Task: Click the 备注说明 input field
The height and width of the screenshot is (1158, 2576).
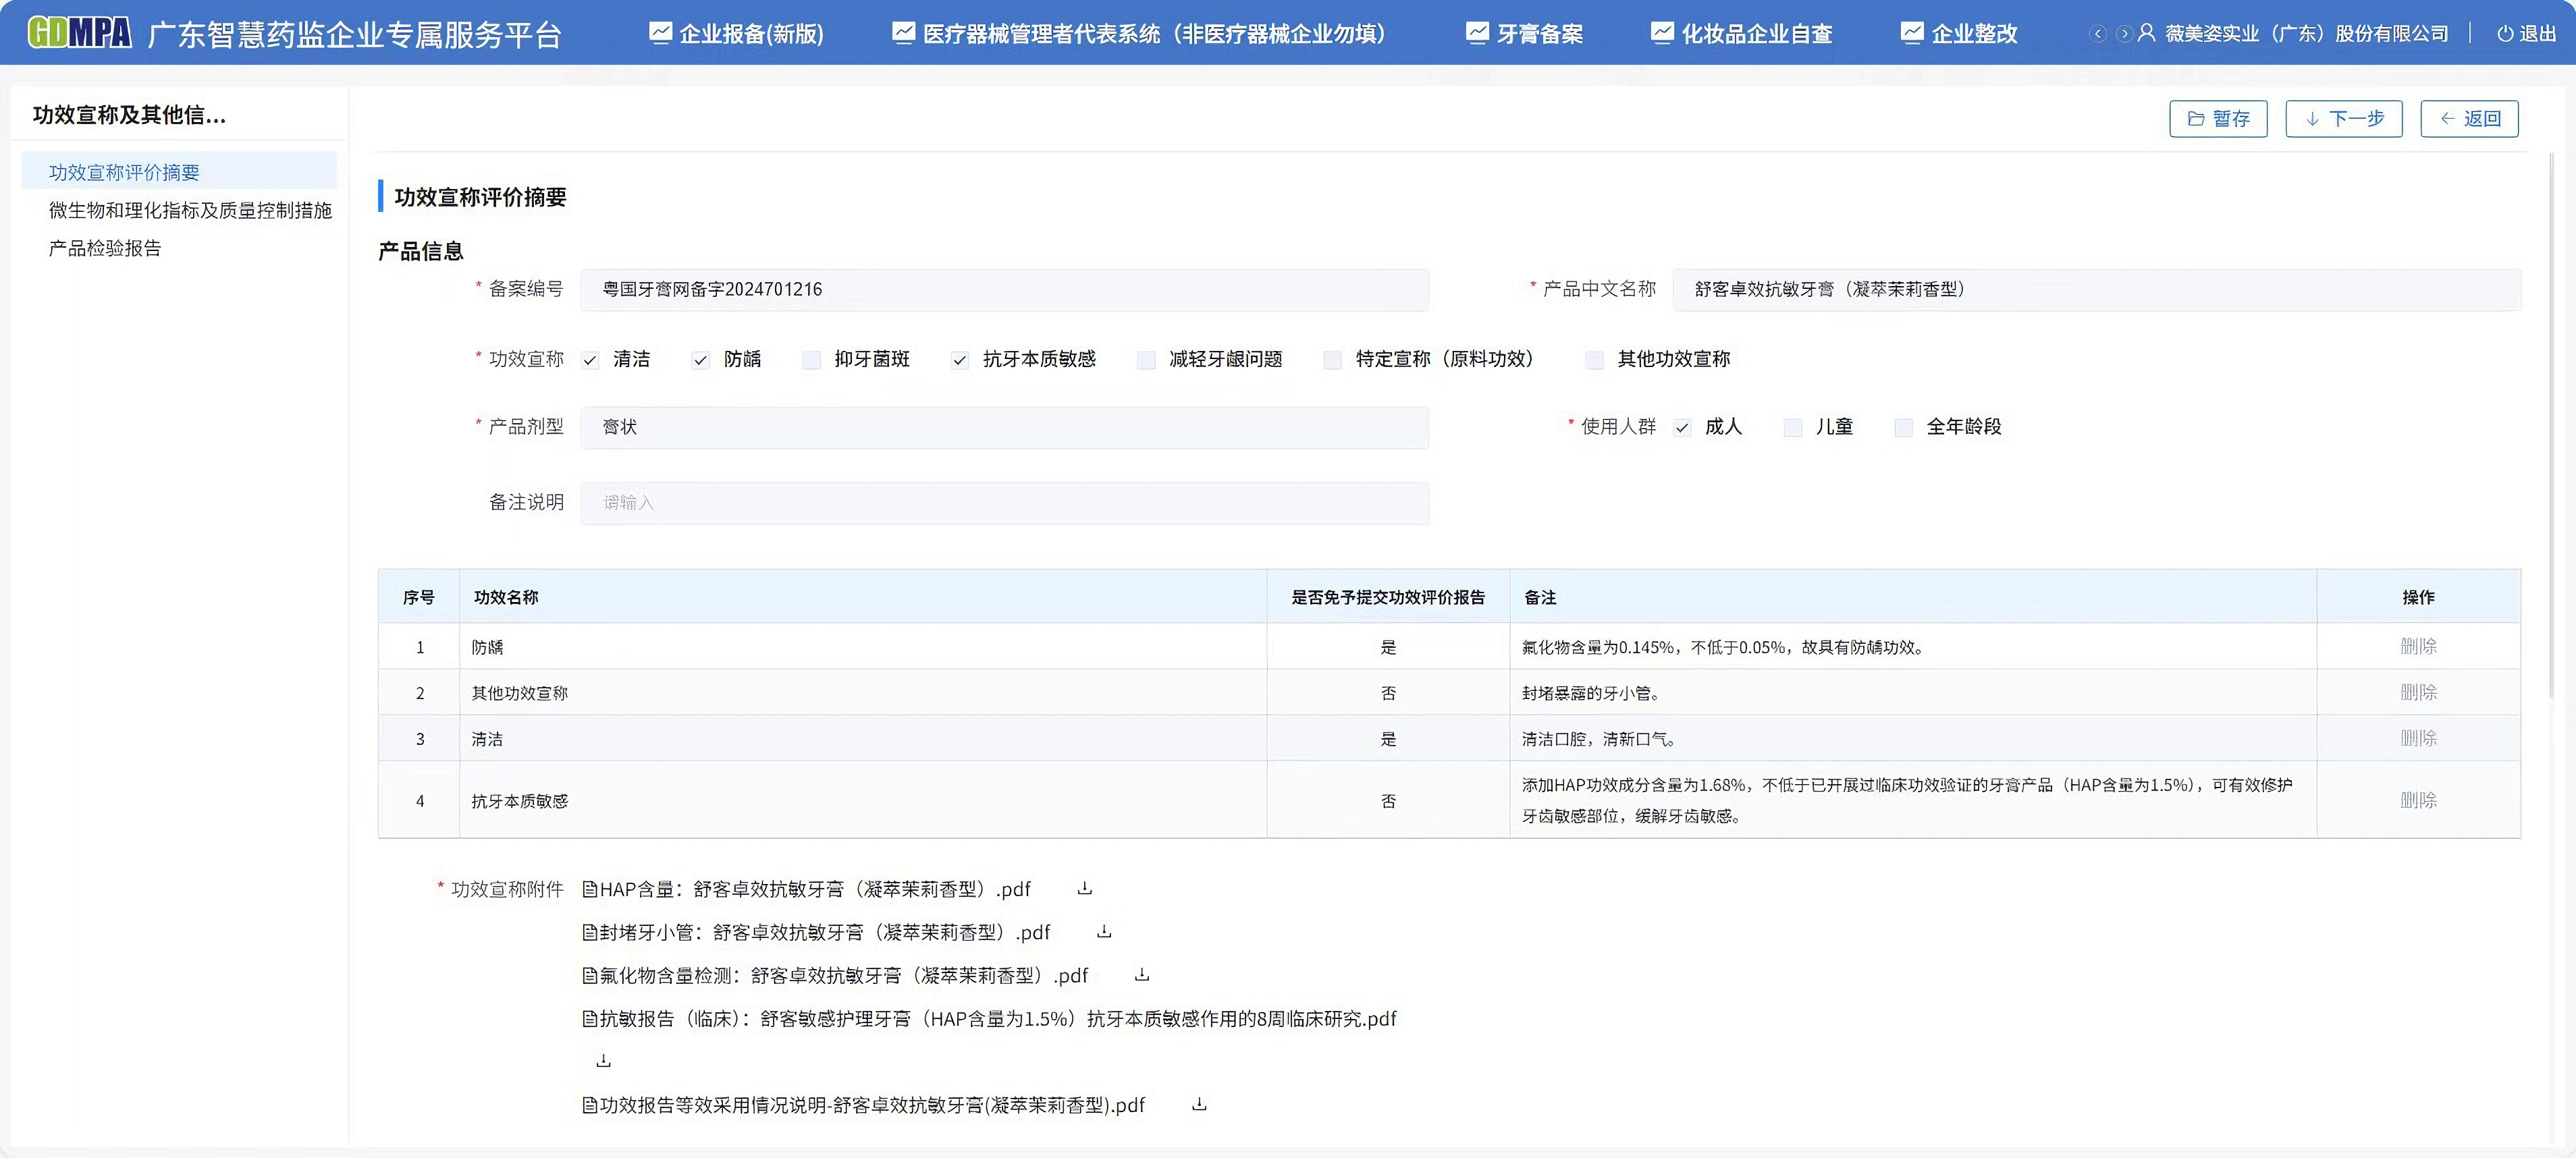Action: coord(1004,502)
